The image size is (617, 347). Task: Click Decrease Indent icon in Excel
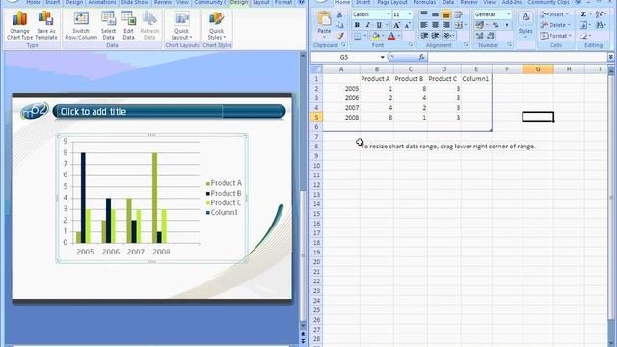coord(424,36)
